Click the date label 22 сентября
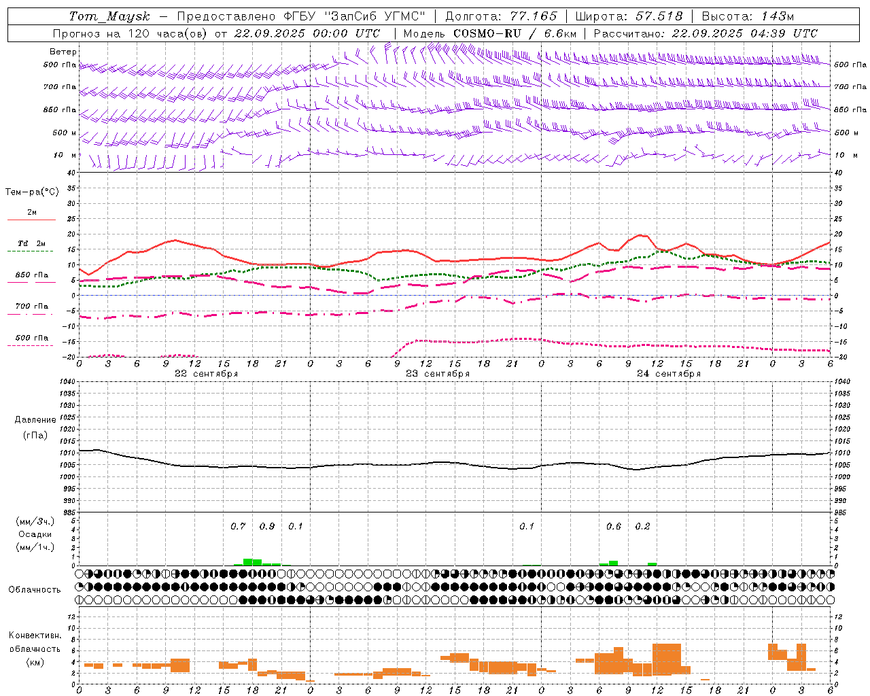 pyautogui.click(x=206, y=374)
